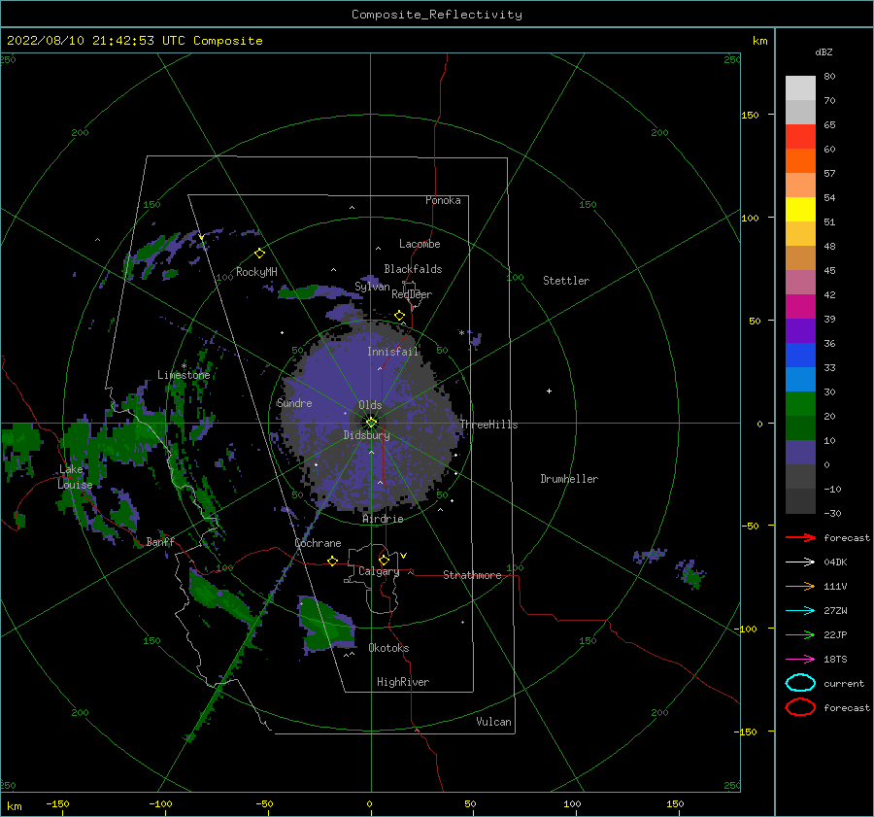Click the Ponoka town label

(443, 200)
